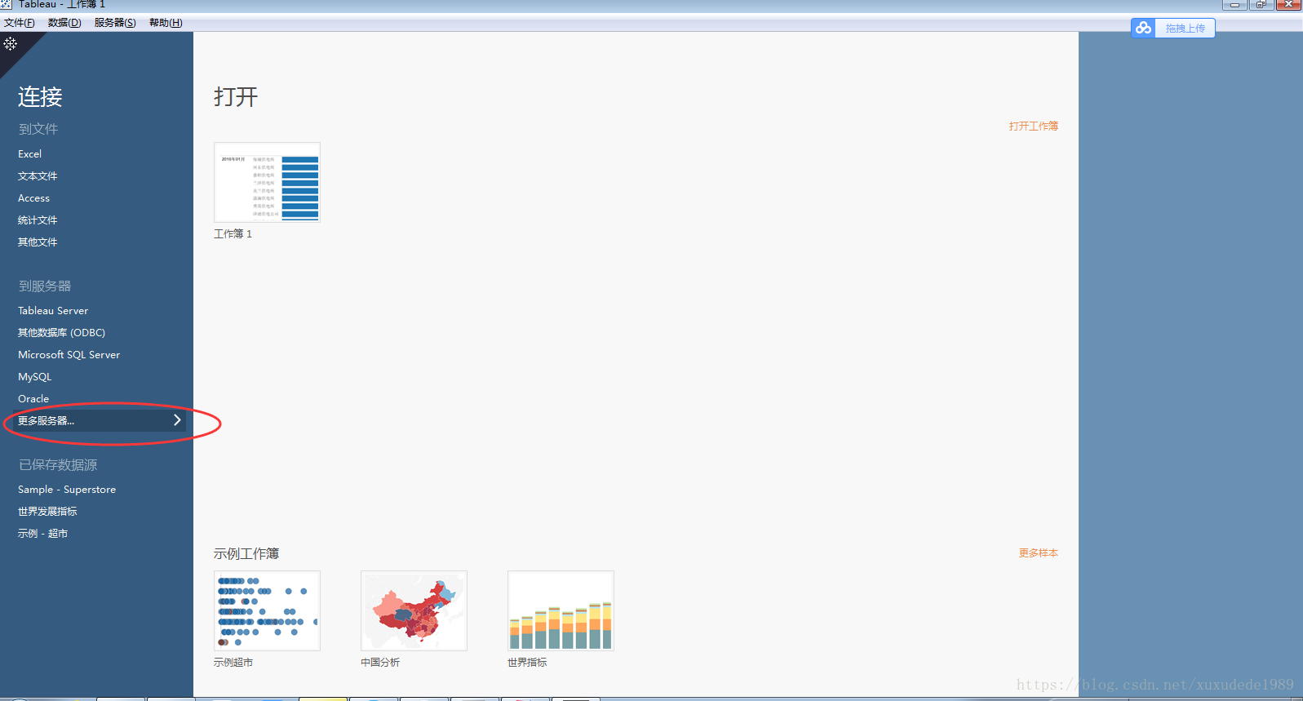Image resolution: width=1303 pixels, height=701 pixels.
Task: Select the 其他文件 connection option
Action: pyautogui.click(x=38, y=242)
